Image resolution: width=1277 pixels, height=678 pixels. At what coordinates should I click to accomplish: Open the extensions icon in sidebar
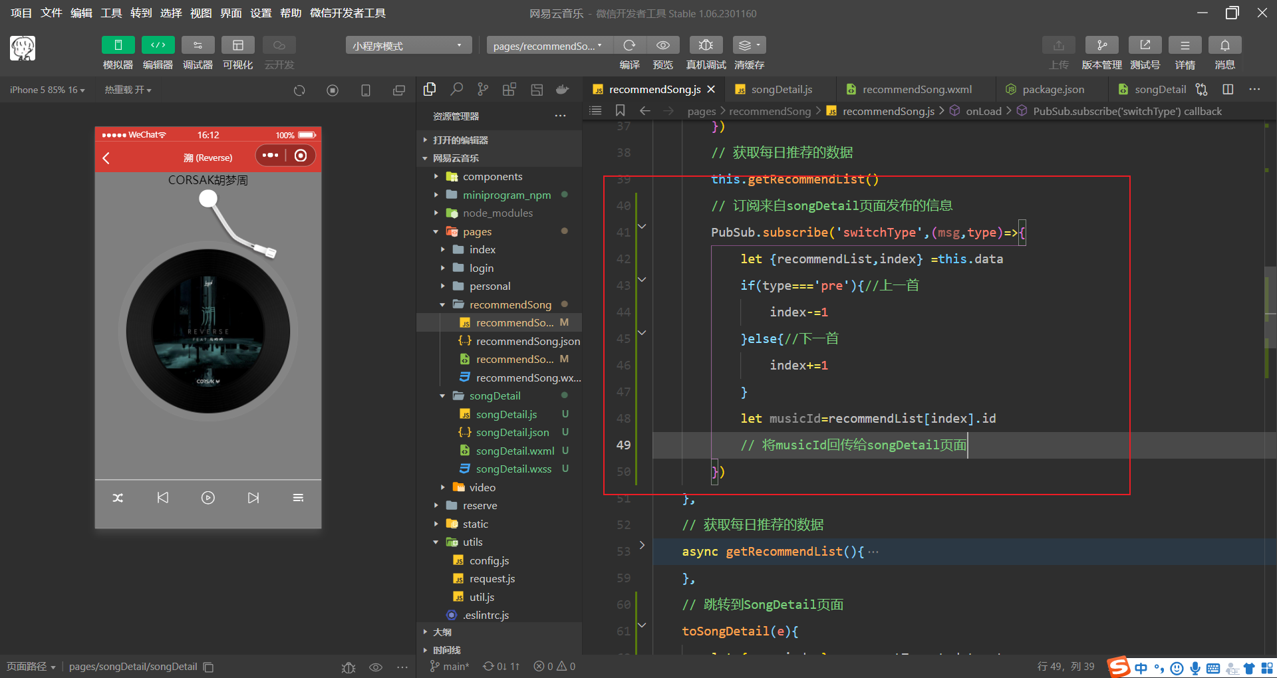click(x=509, y=89)
